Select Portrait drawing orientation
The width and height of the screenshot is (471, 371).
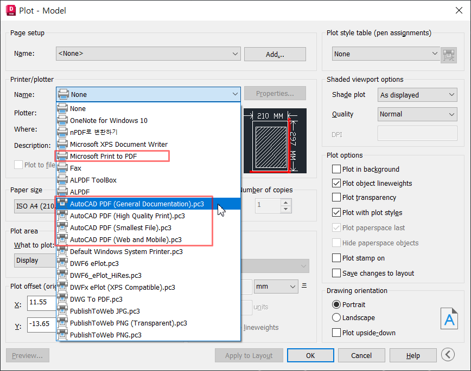[x=336, y=305]
